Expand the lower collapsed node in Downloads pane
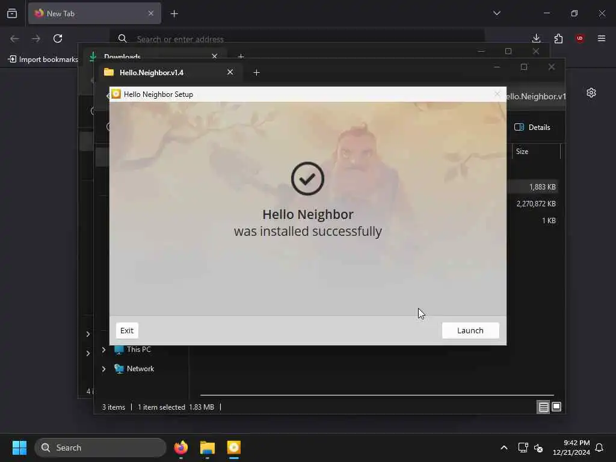 (x=88, y=353)
